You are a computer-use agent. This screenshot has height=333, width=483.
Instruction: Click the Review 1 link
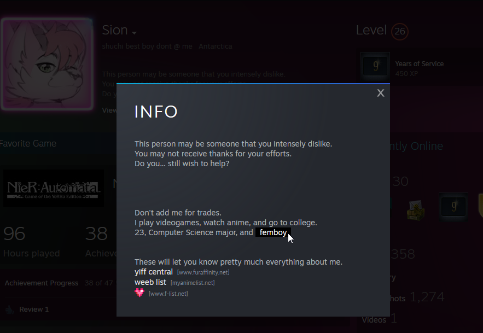pyautogui.click(x=34, y=309)
